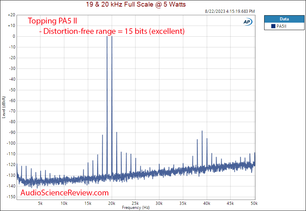Select the PA5II legend entry label
Viewport: 306px width, 211px height.
281,26
